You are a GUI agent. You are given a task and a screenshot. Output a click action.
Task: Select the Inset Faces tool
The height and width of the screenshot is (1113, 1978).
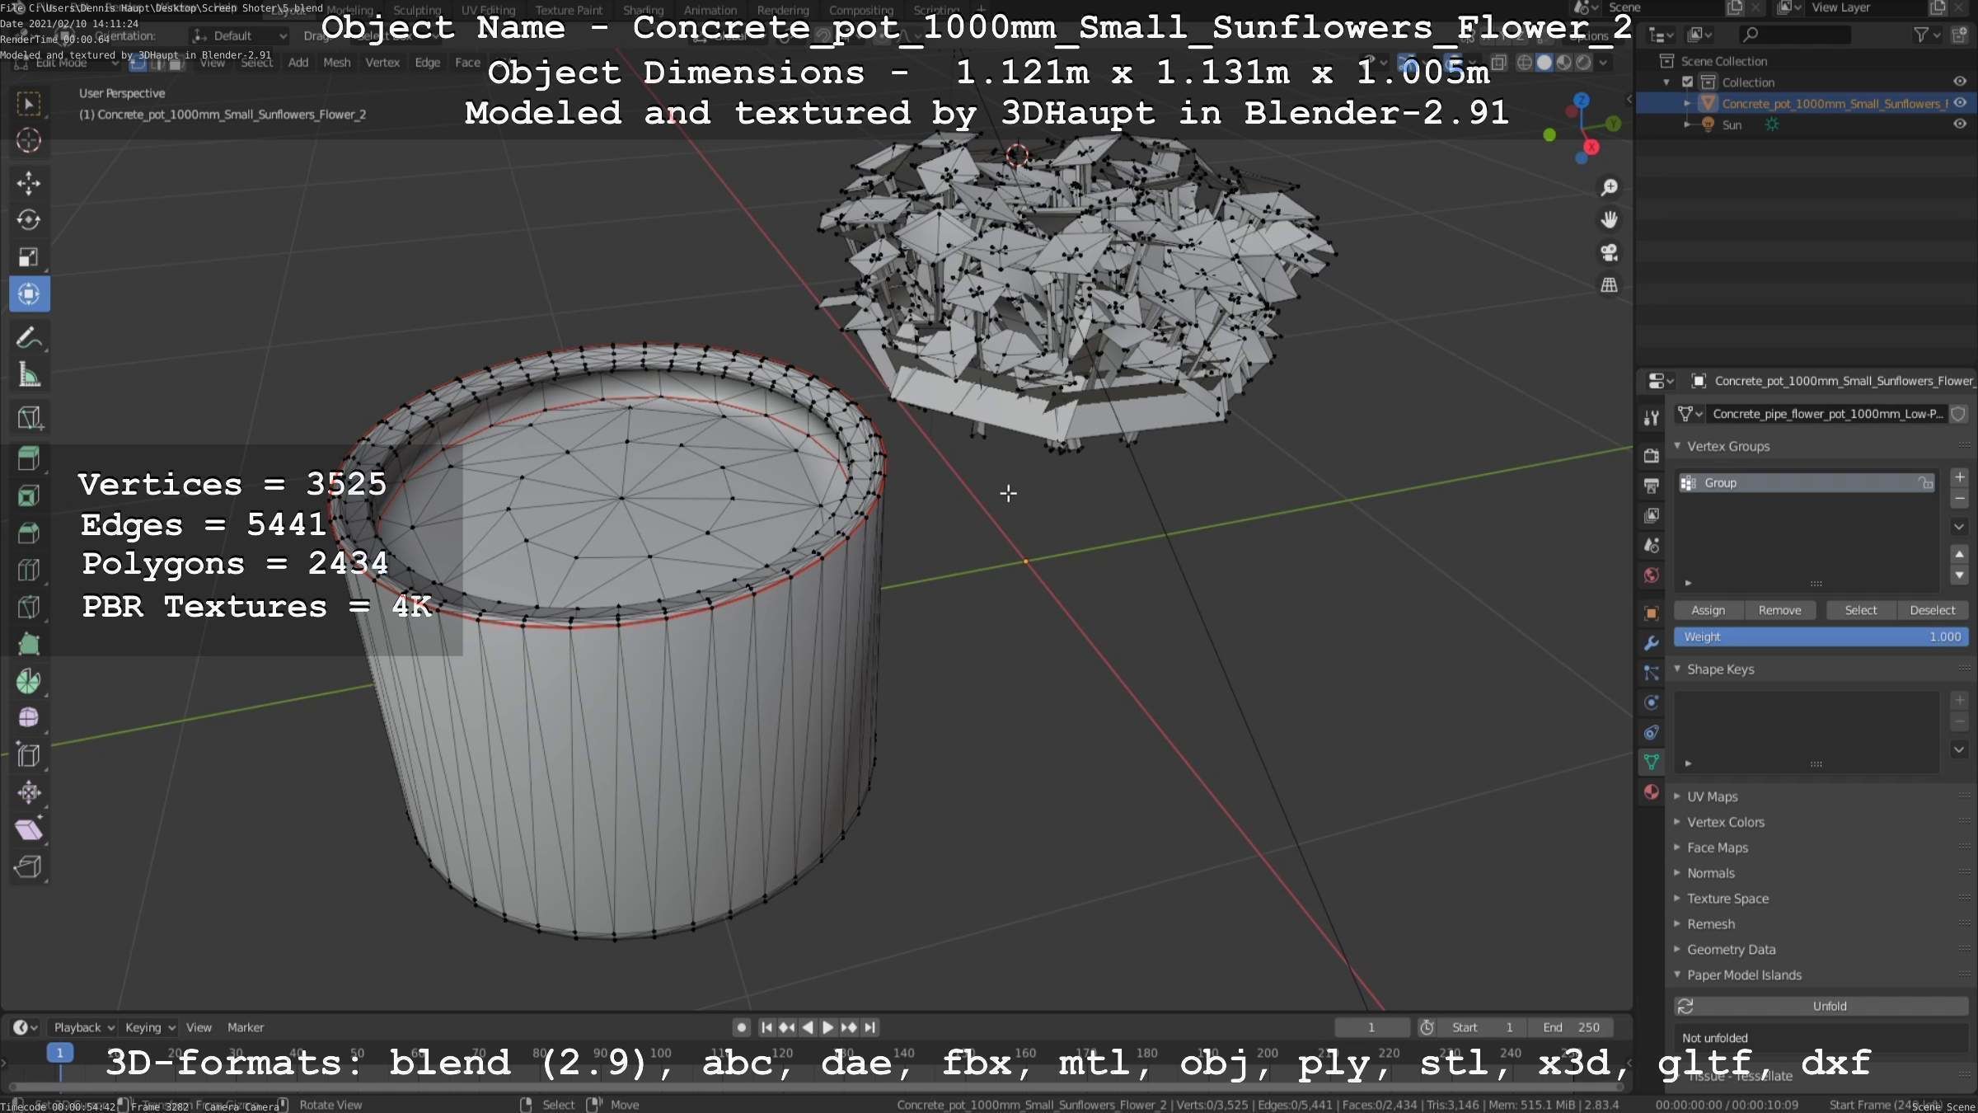pos(29,495)
